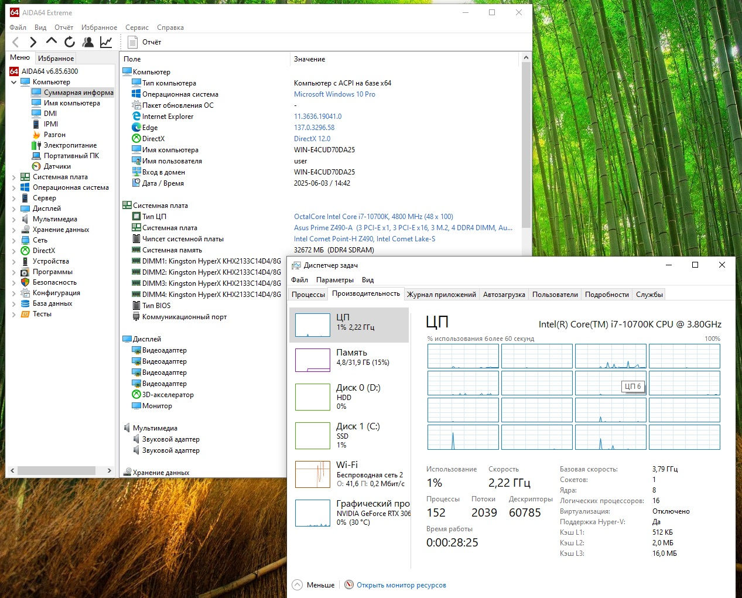Click the Устройства icon in tree
Screen dimensions: 742x598
coord(25,261)
